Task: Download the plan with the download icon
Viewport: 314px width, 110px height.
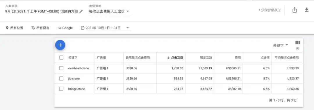Action: (x=307, y=10)
